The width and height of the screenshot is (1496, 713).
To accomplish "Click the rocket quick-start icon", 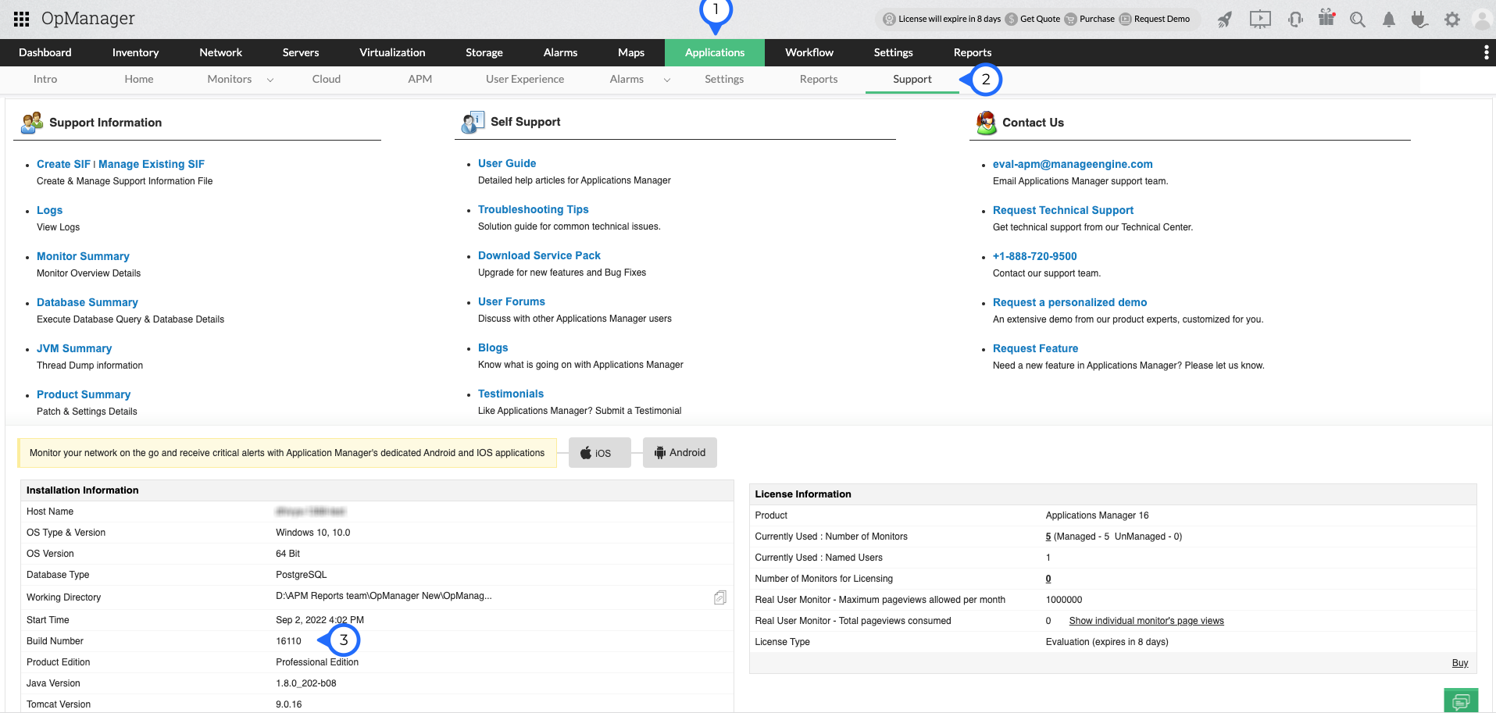I will (1225, 20).
